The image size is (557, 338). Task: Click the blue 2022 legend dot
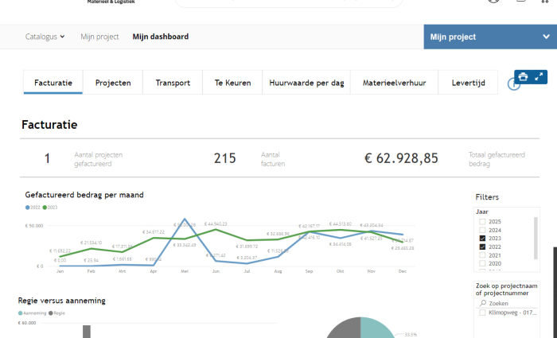(x=27, y=208)
